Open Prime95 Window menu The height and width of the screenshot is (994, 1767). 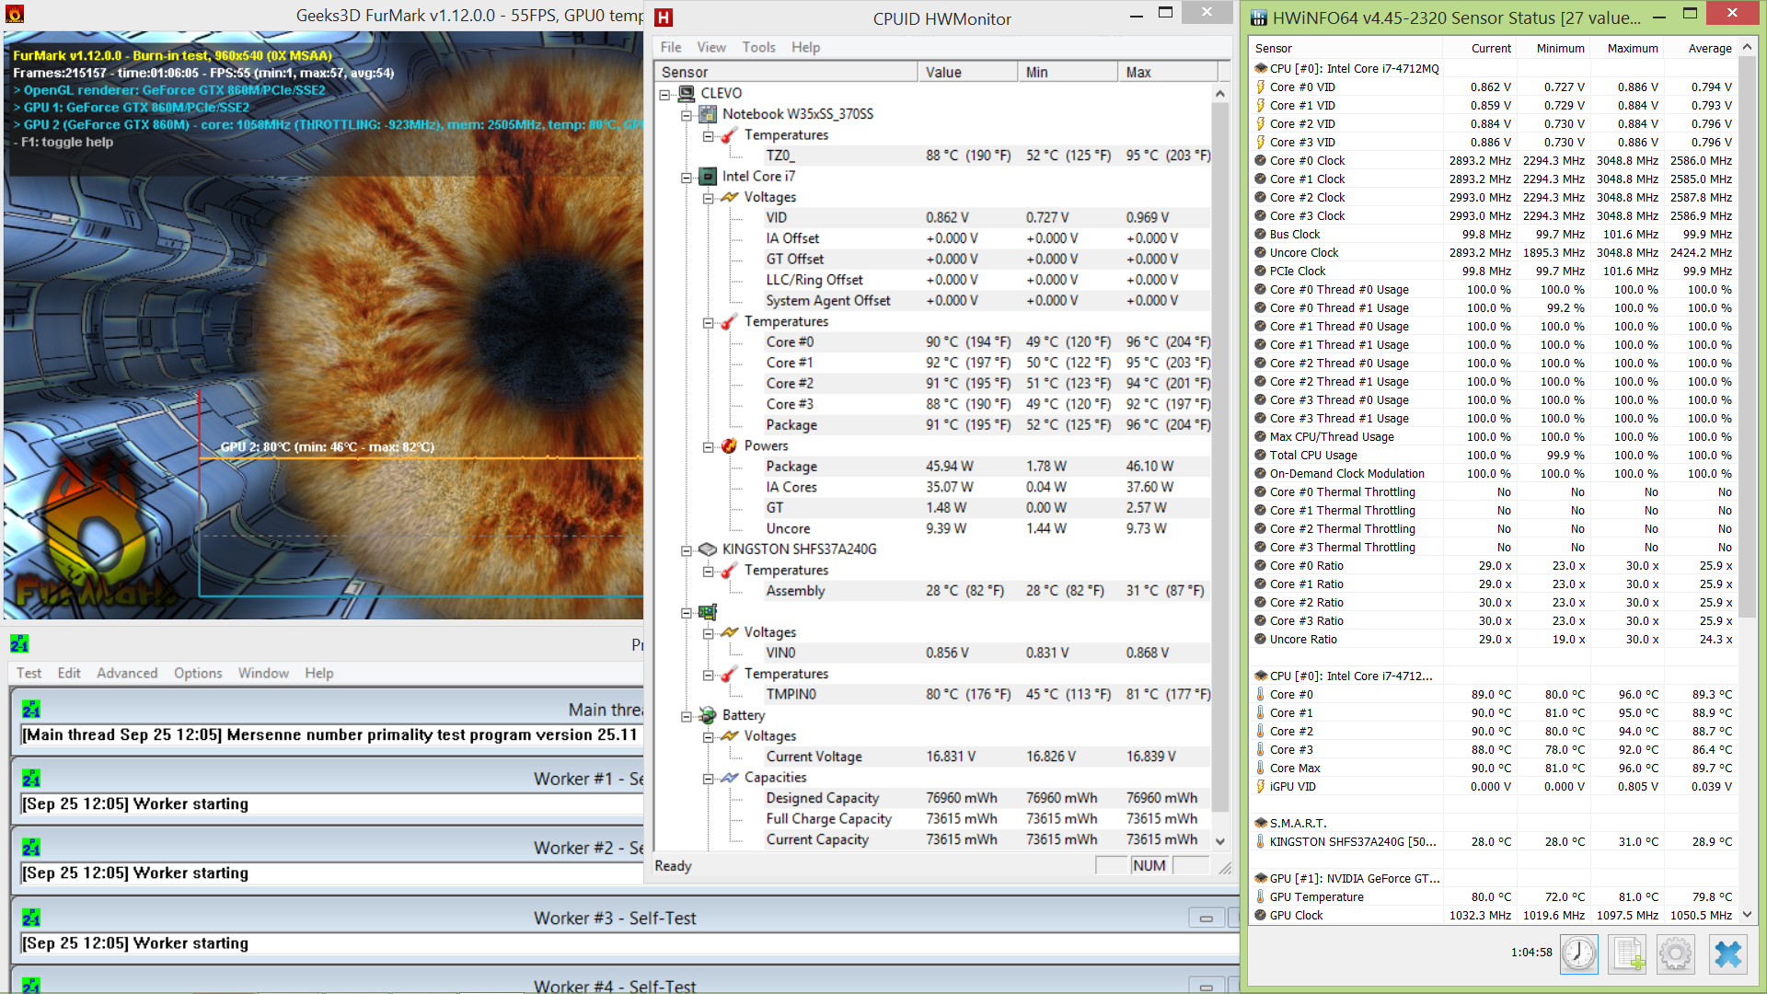[x=263, y=673]
